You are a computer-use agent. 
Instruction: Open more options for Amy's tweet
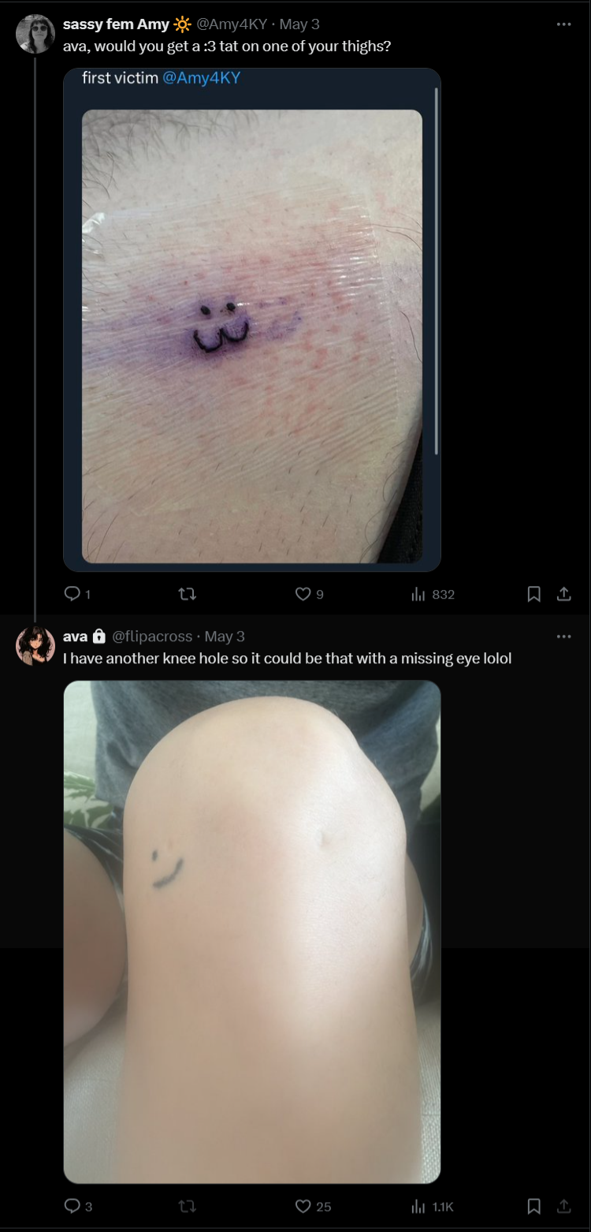click(x=563, y=24)
